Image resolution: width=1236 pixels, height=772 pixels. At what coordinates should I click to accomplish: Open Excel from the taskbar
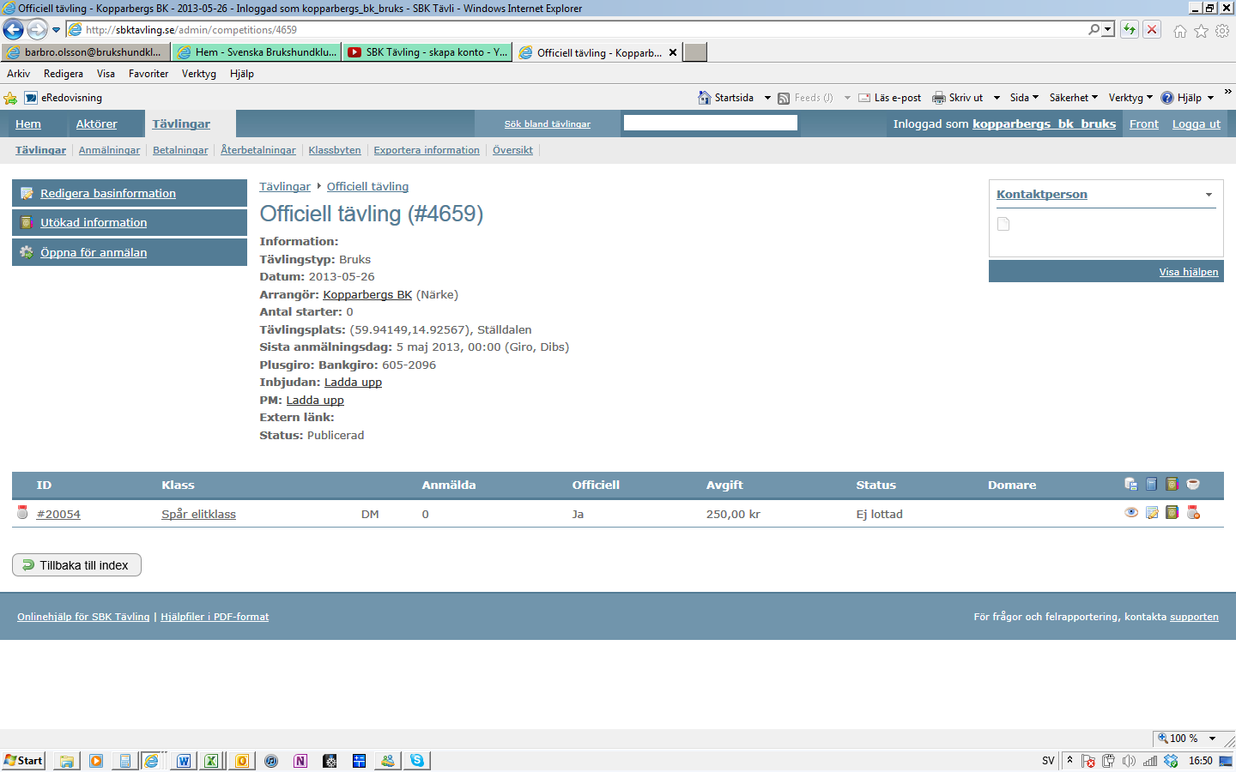coord(211,761)
